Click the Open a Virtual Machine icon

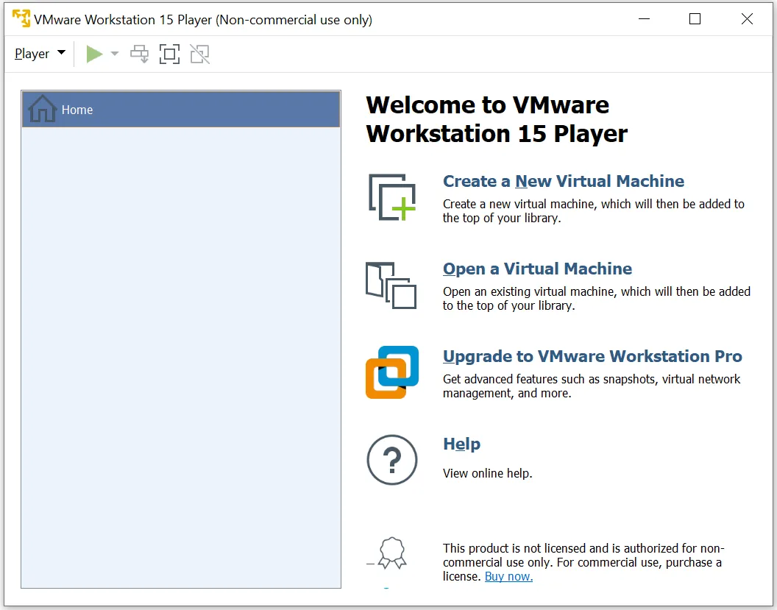point(391,285)
